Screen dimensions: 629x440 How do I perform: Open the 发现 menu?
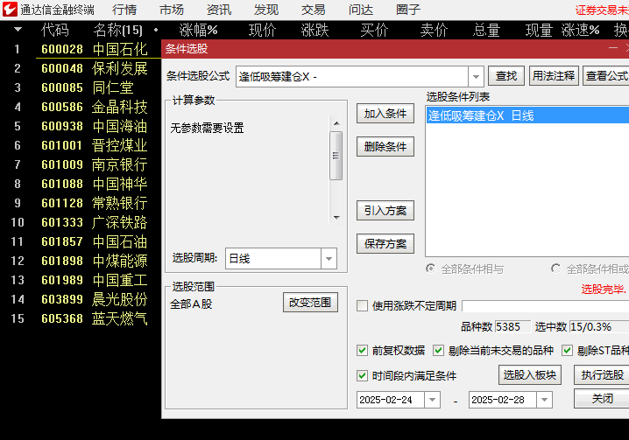(266, 10)
